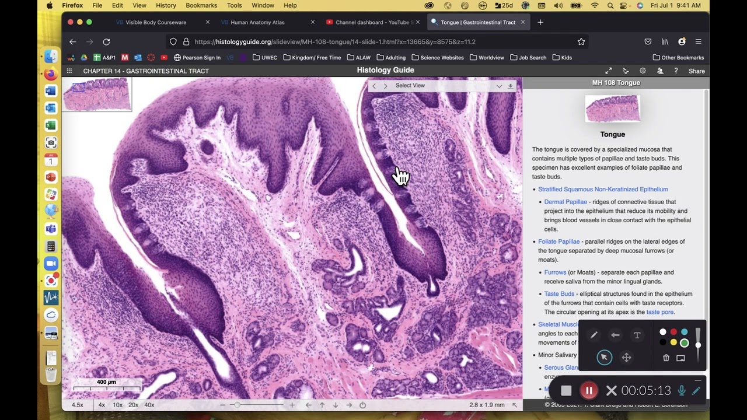Pick the green annotation color
Image resolution: width=747 pixels, height=420 pixels.
685,343
